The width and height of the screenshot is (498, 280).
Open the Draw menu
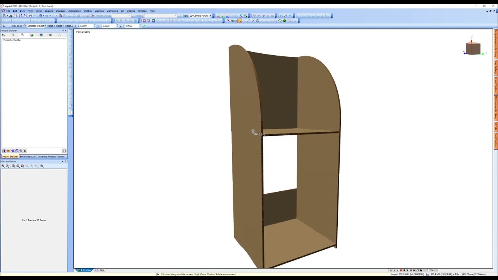point(23,11)
